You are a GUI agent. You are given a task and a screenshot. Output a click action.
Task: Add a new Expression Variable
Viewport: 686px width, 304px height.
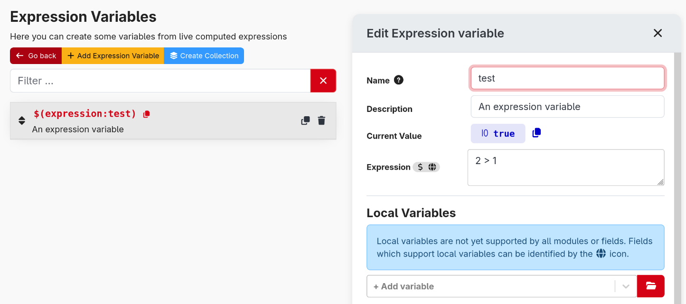[113, 55]
